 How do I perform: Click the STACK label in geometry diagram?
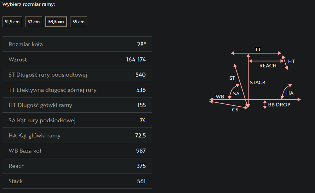(258, 83)
